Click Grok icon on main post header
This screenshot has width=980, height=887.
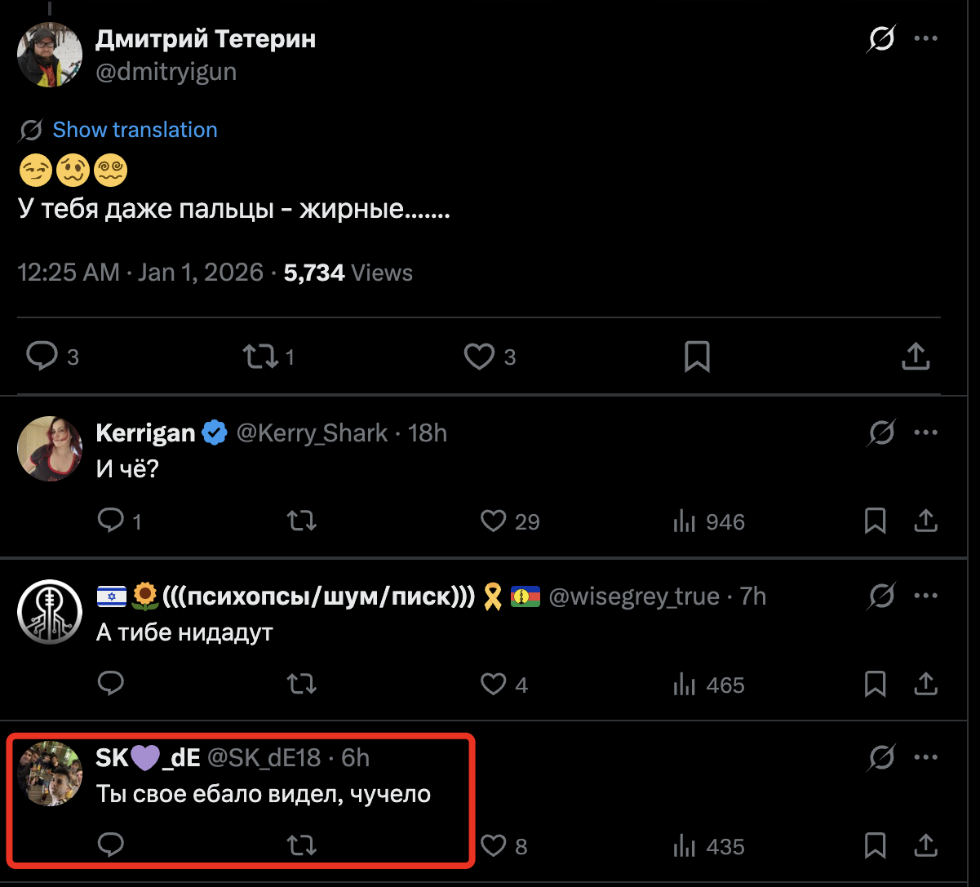(x=881, y=38)
